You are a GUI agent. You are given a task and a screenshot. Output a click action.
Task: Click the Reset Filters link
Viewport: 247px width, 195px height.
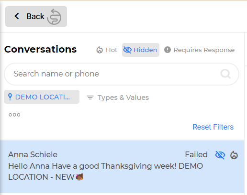tap(213, 127)
